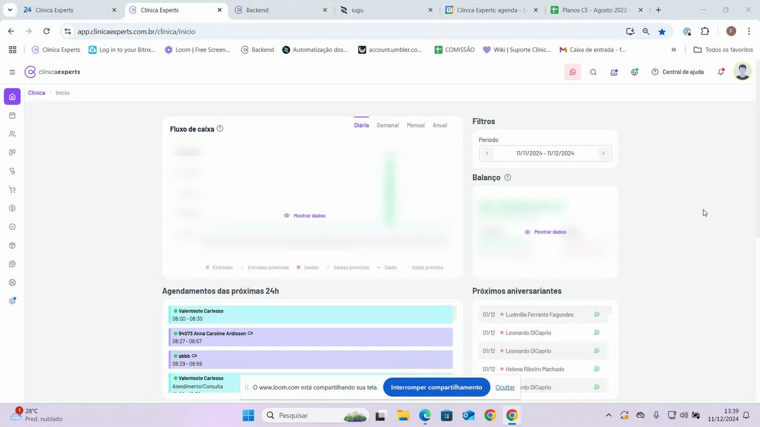
Task: Open the calendar icon in left sidebar
Action: tap(12, 115)
